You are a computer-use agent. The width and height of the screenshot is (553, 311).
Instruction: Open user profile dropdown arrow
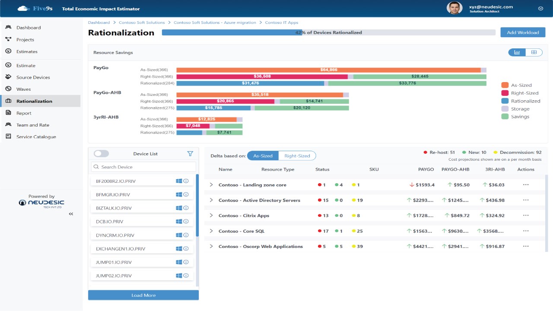[540, 8]
